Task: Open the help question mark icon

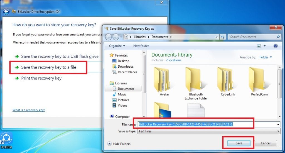Action: pos(276,46)
